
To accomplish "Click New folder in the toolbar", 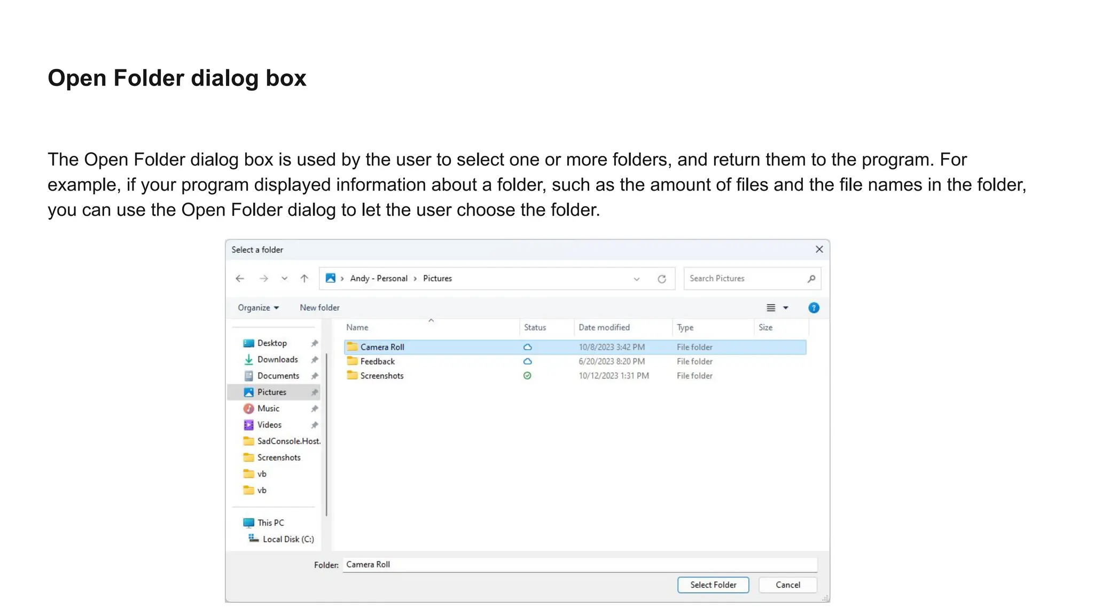I will [x=319, y=308].
